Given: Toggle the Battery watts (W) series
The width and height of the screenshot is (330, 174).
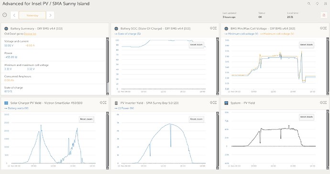Looking at the screenshot, I should pos(16,108).
